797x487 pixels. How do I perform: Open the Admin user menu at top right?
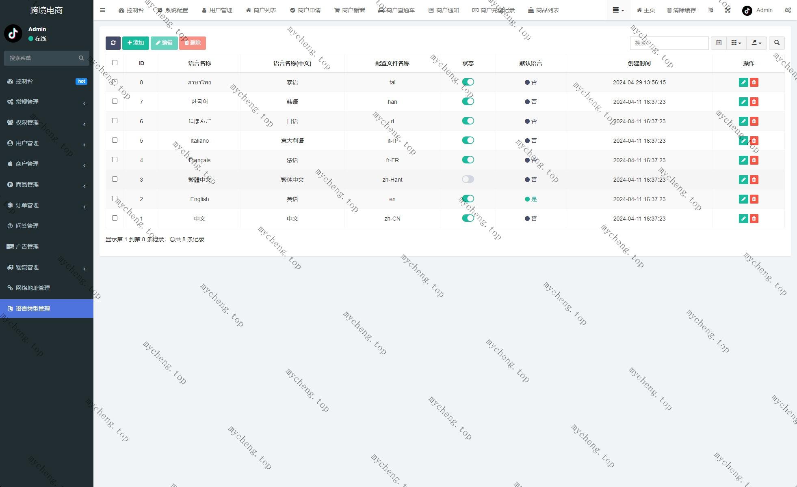coord(757,10)
